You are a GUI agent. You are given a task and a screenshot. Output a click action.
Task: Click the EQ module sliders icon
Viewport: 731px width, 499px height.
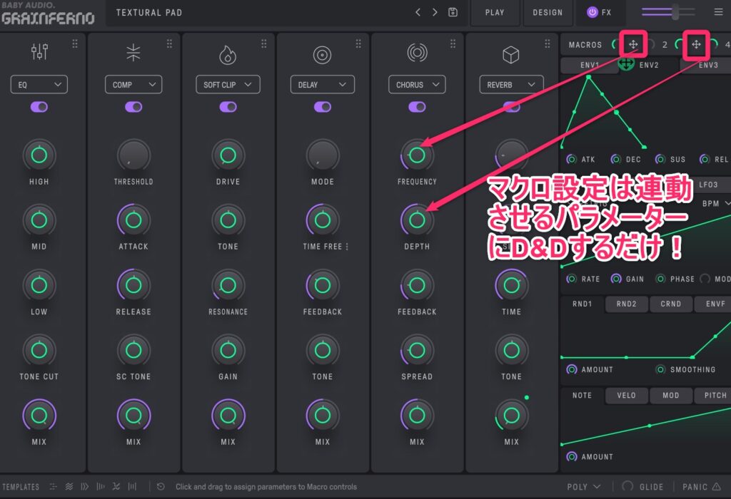39,52
